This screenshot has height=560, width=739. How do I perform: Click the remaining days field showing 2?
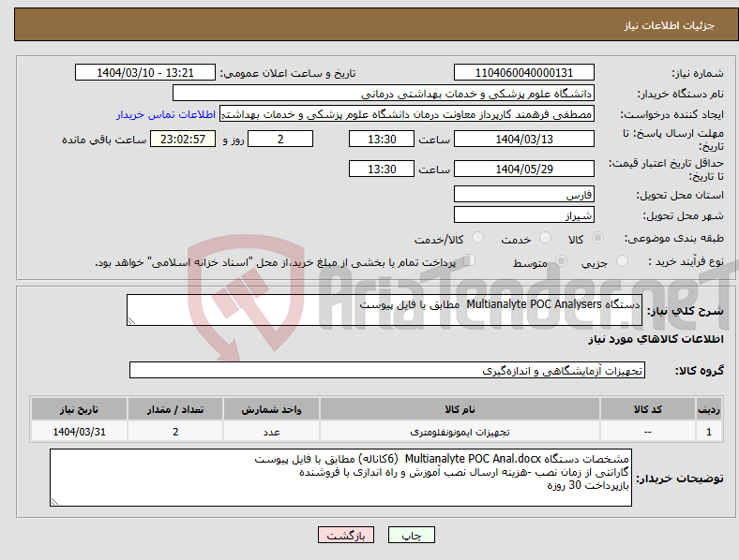280,139
